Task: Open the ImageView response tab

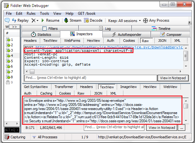Action: pyautogui.click(x=128, y=87)
